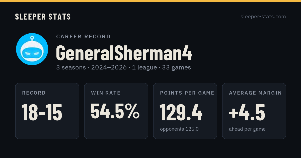301x158 pixels.
Task: Click the 18-15 record value
Action: click(x=42, y=113)
